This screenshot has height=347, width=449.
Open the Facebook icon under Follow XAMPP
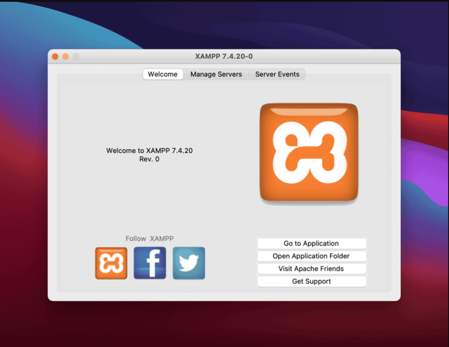(x=150, y=263)
